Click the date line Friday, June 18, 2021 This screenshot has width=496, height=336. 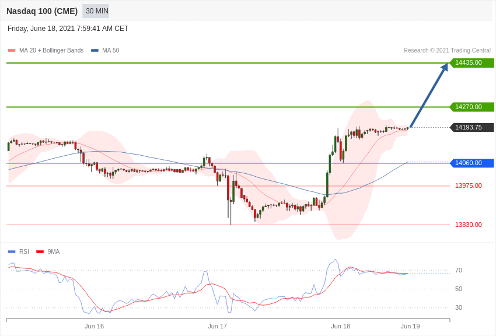coord(68,29)
